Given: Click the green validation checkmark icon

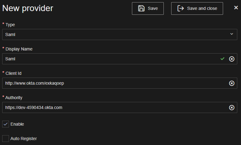Looking at the screenshot, I should 222,59.
